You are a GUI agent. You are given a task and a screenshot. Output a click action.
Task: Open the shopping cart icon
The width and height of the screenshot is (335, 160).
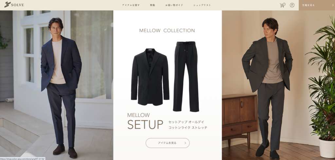(x=282, y=5)
